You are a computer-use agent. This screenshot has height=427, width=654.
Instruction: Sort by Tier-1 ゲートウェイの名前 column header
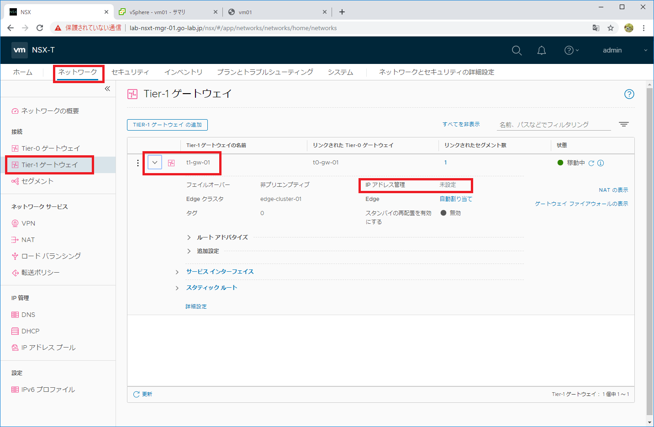coord(216,145)
